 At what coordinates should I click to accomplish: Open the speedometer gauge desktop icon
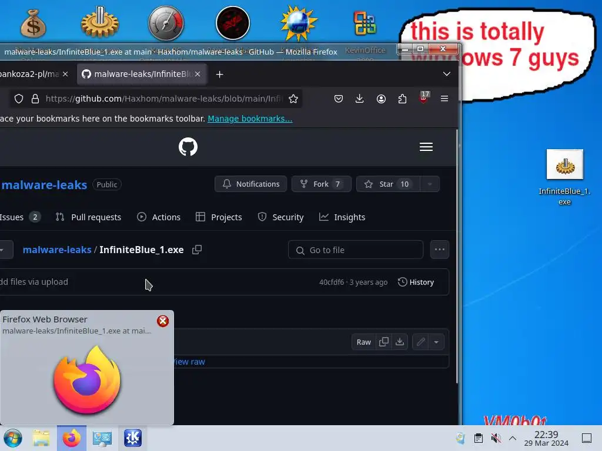click(x=166, y=23)
